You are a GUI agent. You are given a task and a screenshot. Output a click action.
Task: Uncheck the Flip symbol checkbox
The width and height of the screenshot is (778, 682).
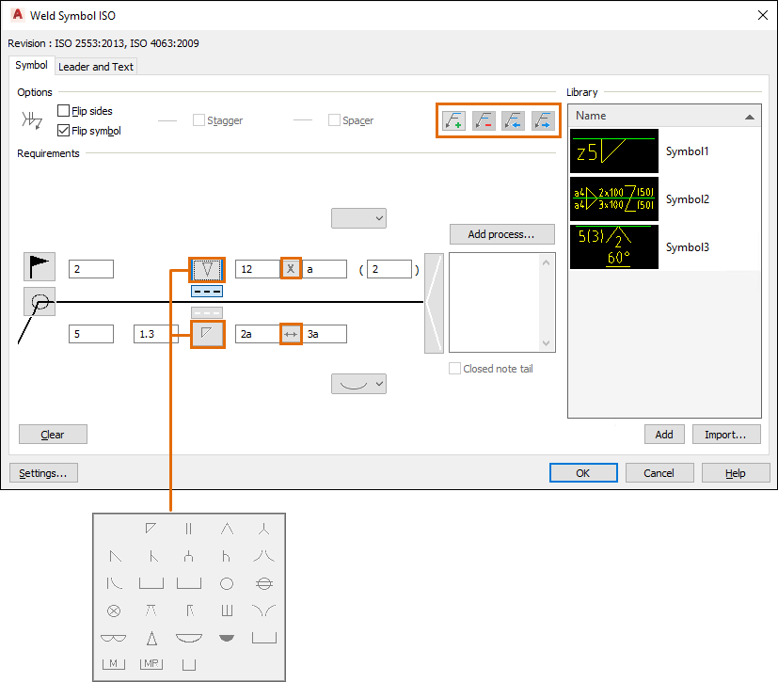pyautogui.click(x=64, y=131)
